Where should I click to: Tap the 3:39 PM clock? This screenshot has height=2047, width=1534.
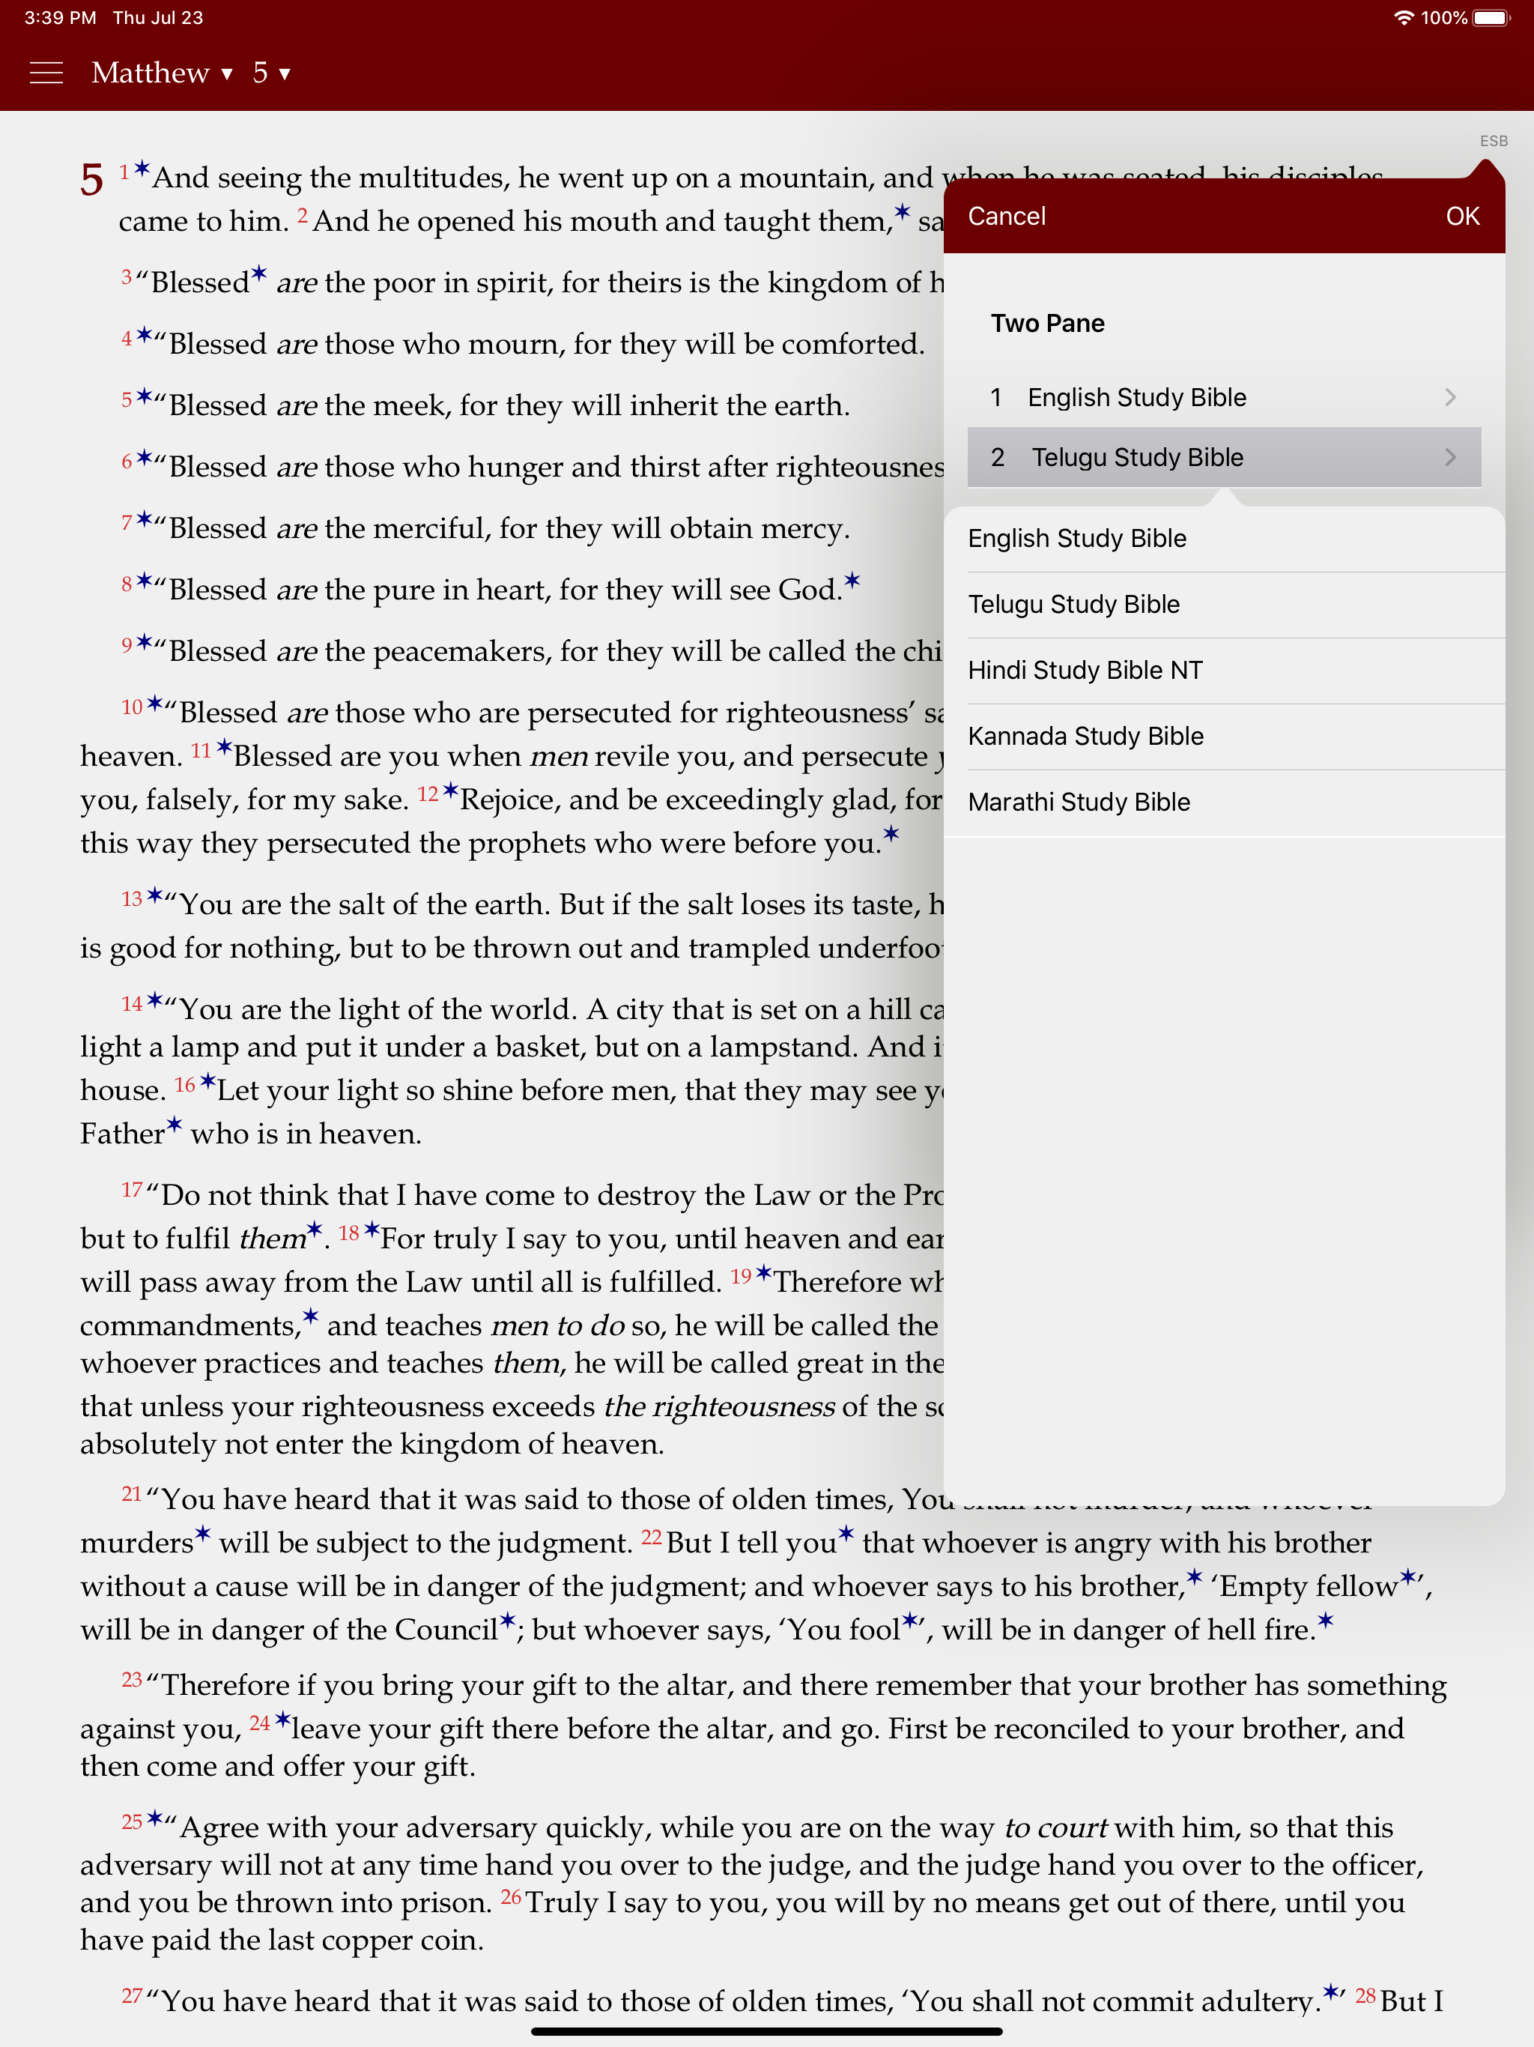click(x=60, y=17)
